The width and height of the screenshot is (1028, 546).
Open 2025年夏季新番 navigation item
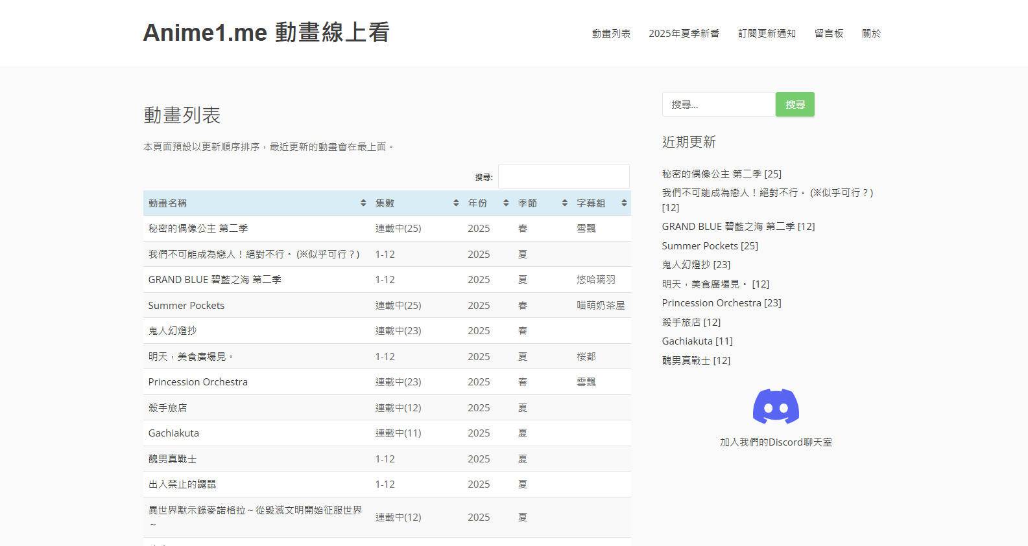pos(684,34)
